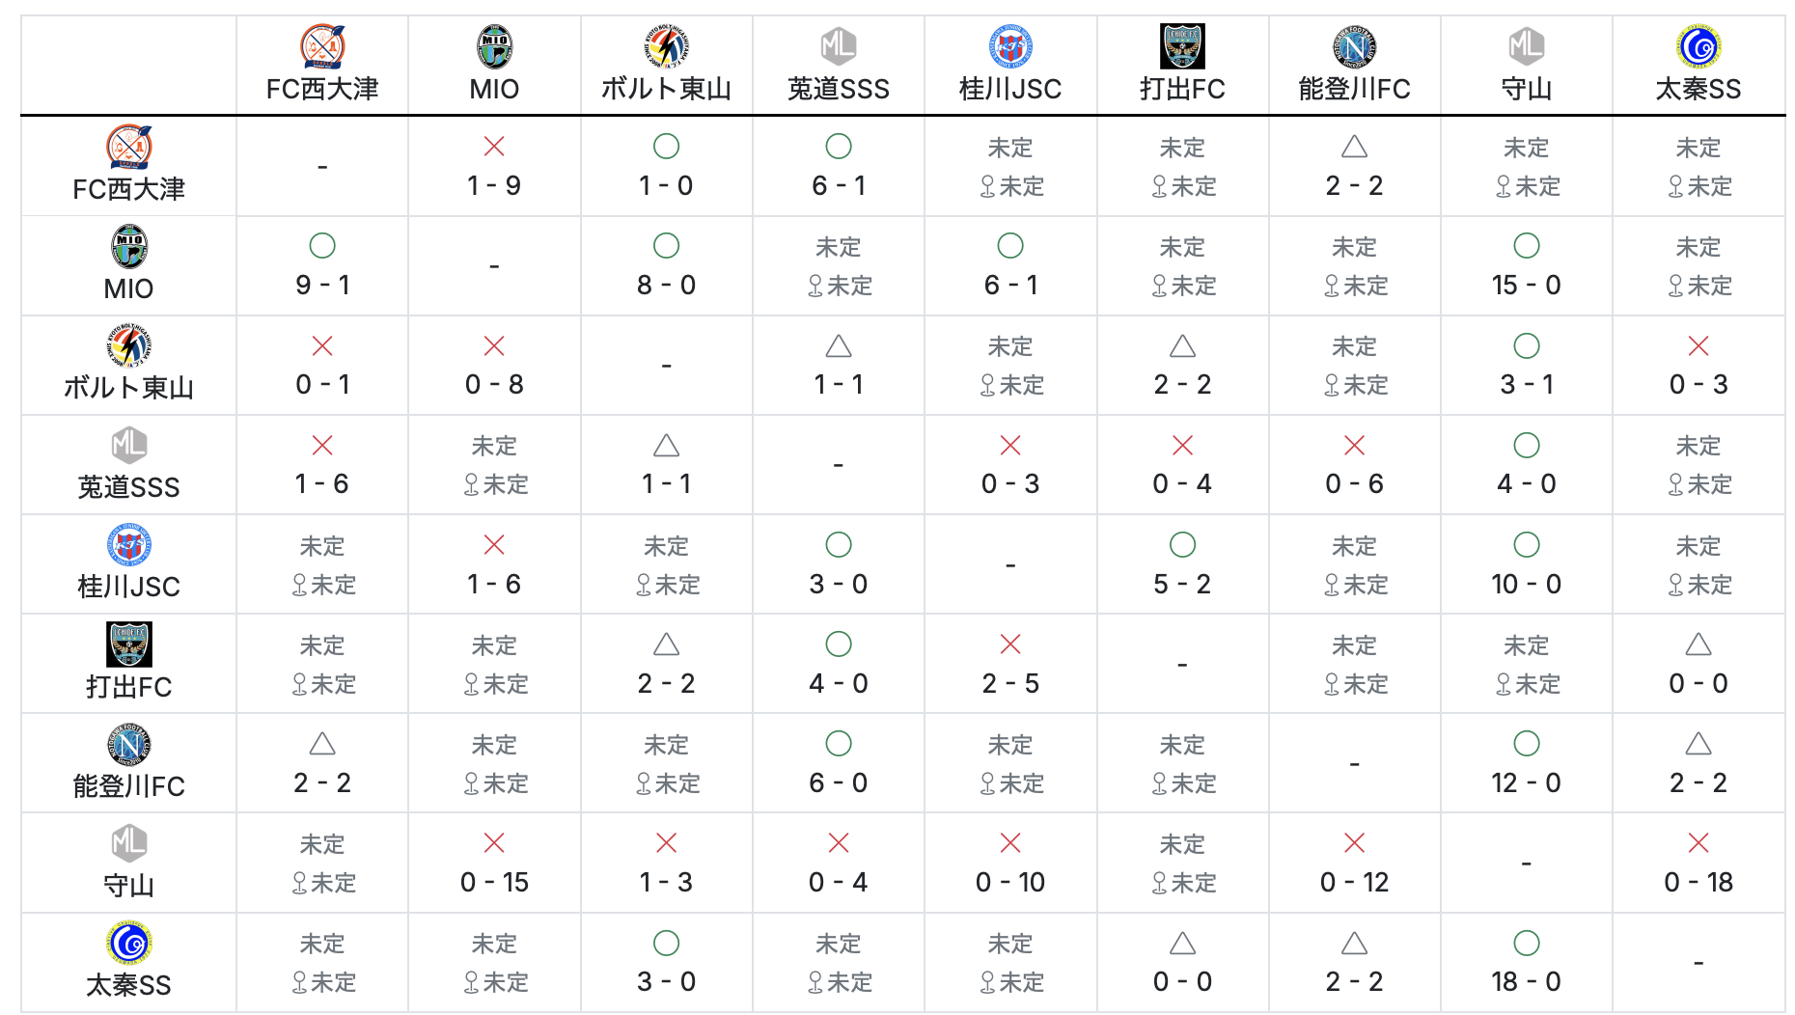Open 太秦SS team name in left column
1795x1015 pixels.
tap(128, 985)
